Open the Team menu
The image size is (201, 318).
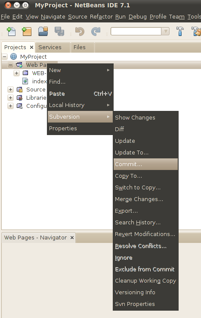click(x=177, y=17)
